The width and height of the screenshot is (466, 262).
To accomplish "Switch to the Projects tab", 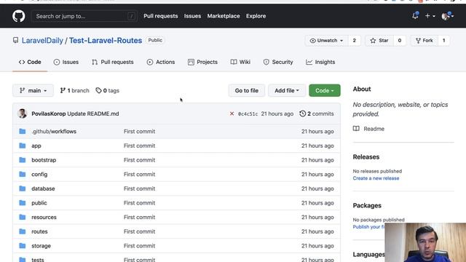I will point(202,62).
